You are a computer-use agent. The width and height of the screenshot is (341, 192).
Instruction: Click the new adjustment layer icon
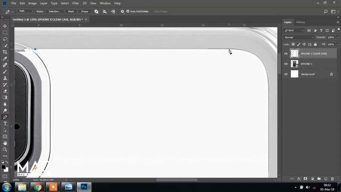pos(312,179)
